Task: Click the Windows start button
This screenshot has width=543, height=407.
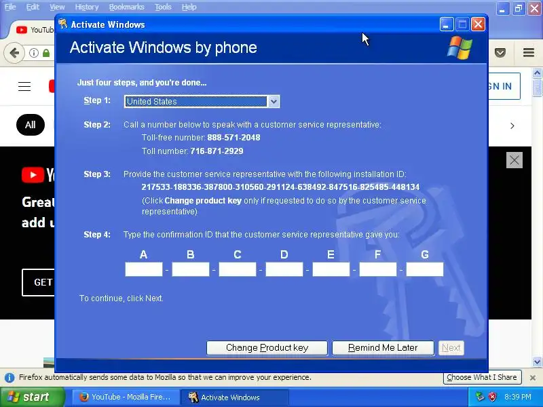Action: 32,397
